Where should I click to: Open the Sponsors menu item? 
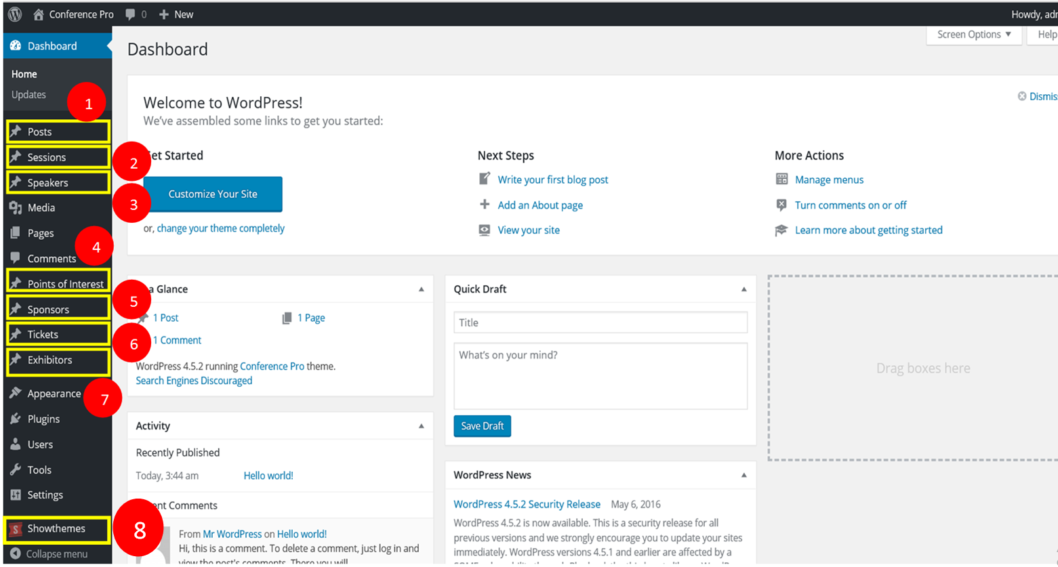[x=58, y=309]
